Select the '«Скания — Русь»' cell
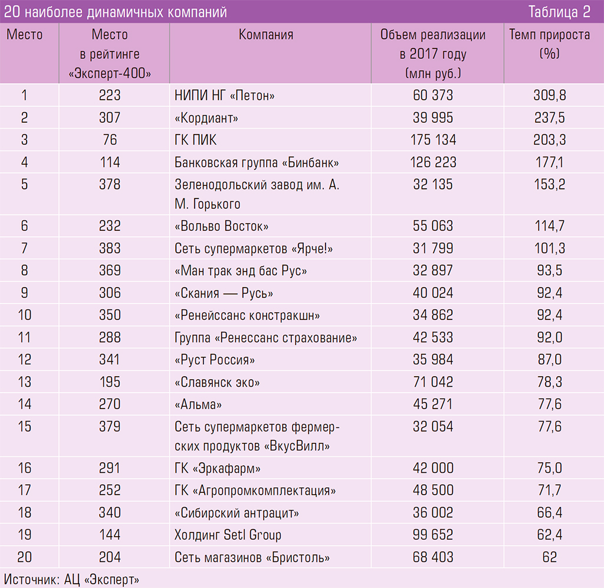The height and width of the screenshot is (588, 604). click(224, 293)
